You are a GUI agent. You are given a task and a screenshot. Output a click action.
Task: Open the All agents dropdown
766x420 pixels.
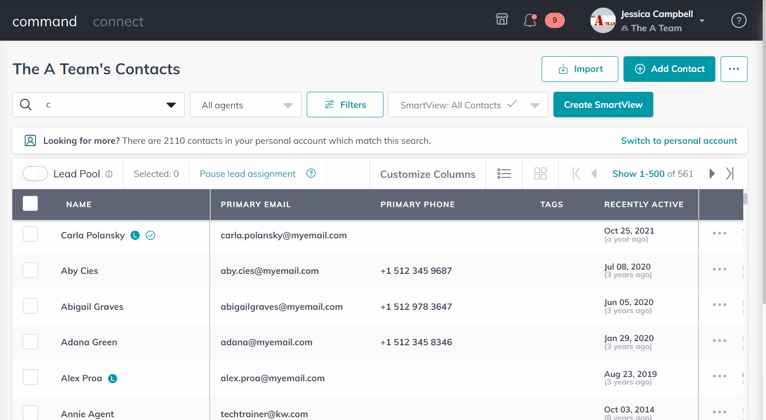click(246, 105)
